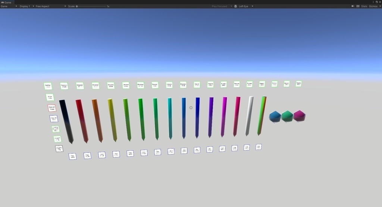Image resolution: width=382 pixels, height=207 pixels.
Task: Click blue-bordered button below the white pen
Action: pyautogui.click(x=247, y=147)
